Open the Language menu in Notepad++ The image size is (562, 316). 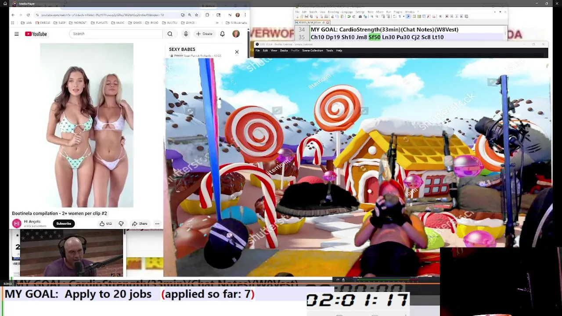click(x=347, y=12)
